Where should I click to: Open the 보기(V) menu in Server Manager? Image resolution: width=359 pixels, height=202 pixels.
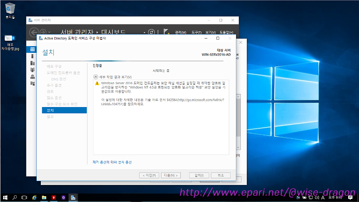[210, 33]
